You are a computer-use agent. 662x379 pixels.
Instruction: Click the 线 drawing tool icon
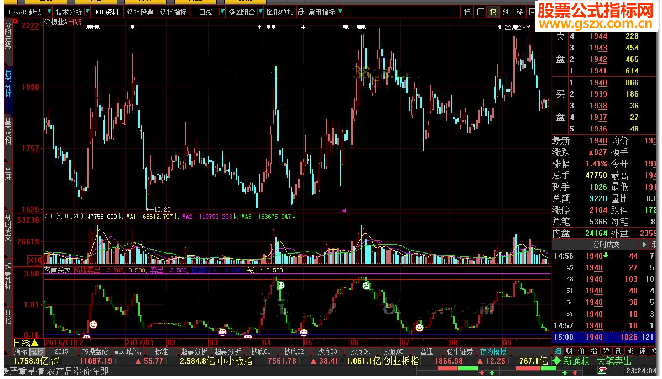click(506, 12)
